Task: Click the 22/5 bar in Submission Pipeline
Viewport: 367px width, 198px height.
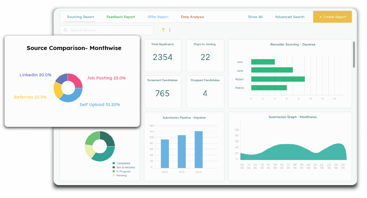Action: (x=199, y=149)
